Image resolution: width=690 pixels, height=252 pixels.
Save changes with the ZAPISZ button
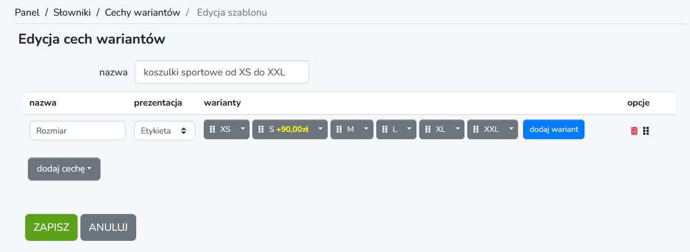(x=51, y=227)
